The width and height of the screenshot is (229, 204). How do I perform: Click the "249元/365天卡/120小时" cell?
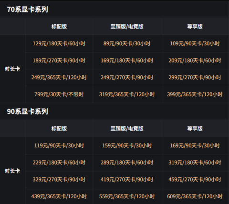pyautogui.click(x=59, y=77)
